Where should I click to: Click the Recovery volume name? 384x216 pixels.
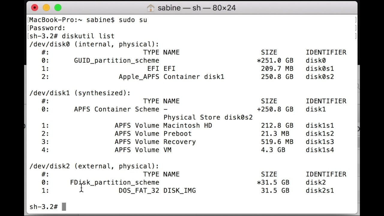click(179, 142)
